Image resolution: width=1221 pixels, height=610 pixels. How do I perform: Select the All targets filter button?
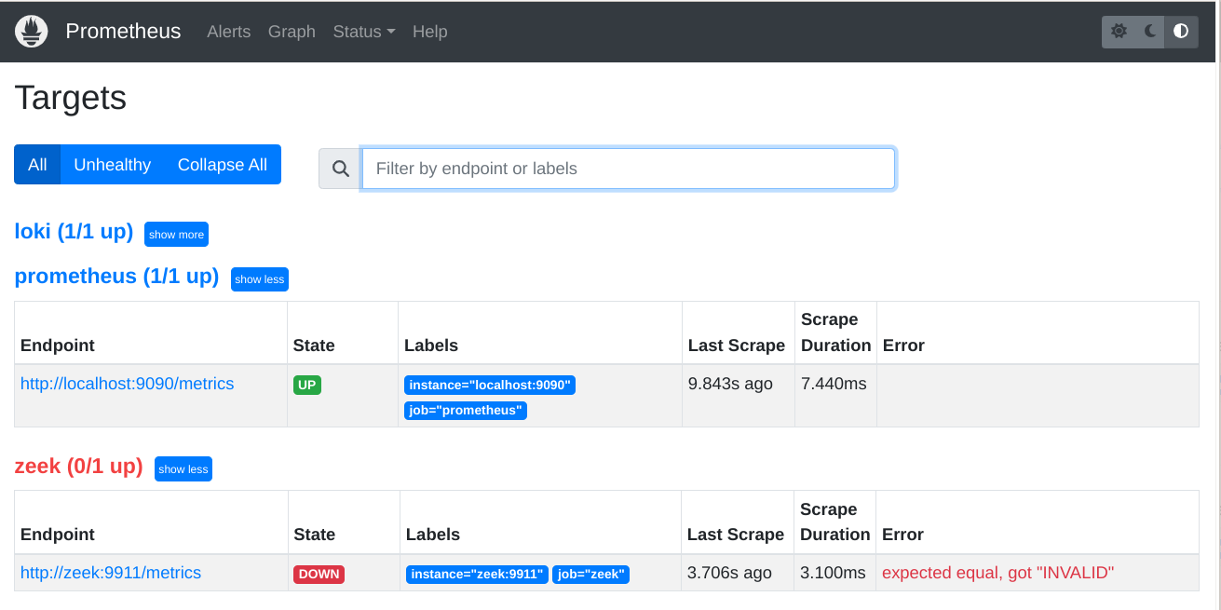pyautogui.click(x=37, y=165)
